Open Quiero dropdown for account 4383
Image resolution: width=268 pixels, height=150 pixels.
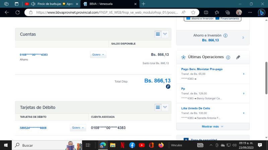tap(98, 55)
